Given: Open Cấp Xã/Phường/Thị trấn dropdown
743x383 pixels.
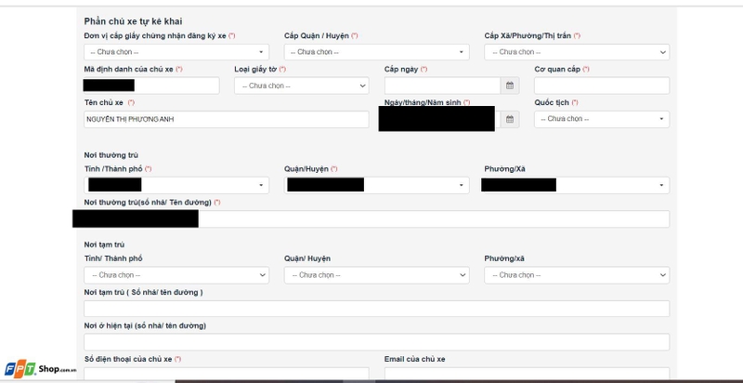Looking at the screenshot, I should pos(577,52).
